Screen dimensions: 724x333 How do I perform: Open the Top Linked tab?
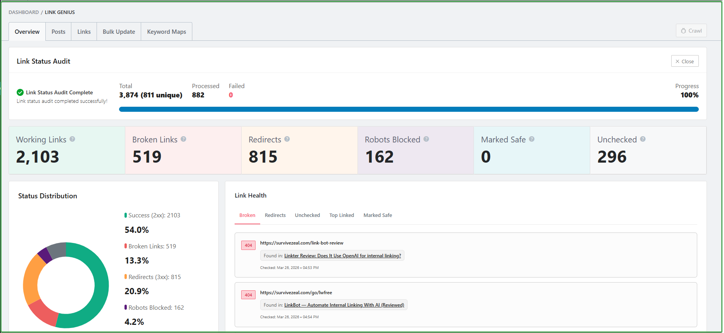pyautogui.click(x=342, y=215)
